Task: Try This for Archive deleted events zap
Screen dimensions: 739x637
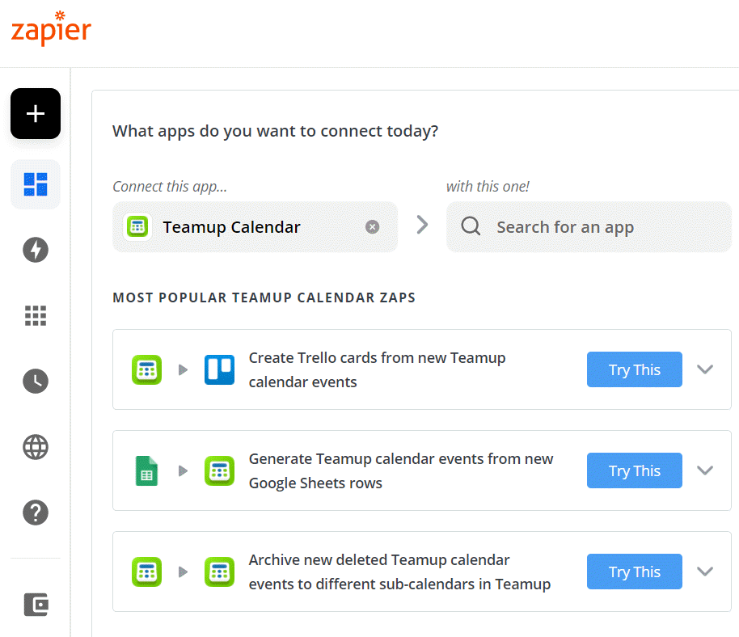Action: pyautogui.click(x=635, y=572)
